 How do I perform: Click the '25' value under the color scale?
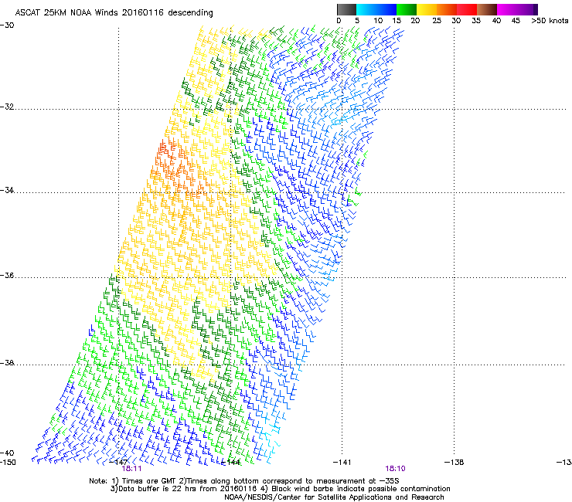pyautogui.click(x=437, y=21)
